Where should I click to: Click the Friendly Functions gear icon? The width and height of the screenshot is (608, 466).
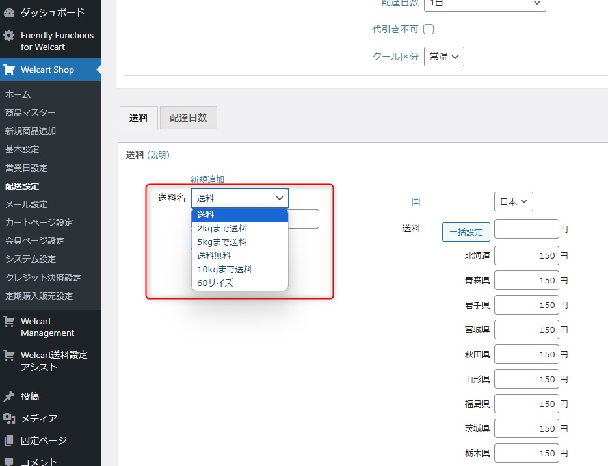click(x=9, y=36)
